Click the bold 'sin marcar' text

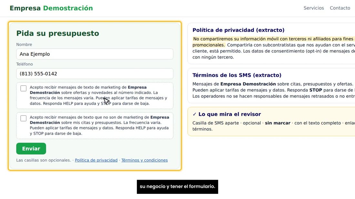[278, 123]
